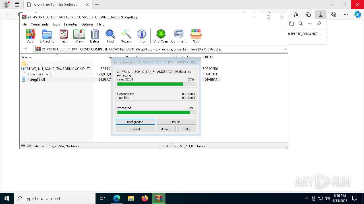Select the 24' W2, K-1, SCH C file

[x=57, y=69]
